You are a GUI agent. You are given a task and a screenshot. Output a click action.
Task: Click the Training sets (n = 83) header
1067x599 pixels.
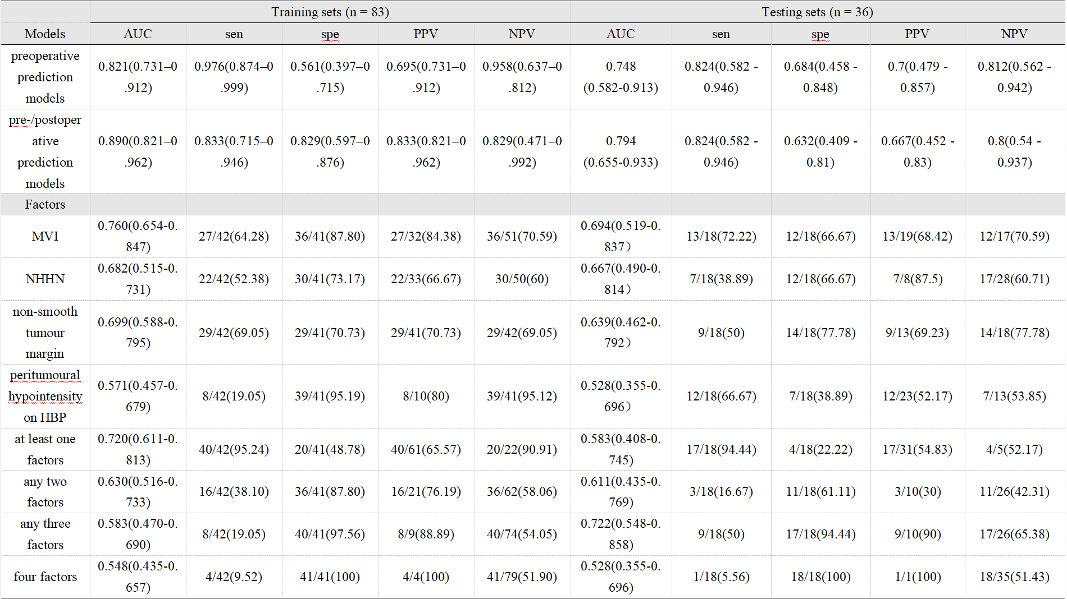coord(330,12)
